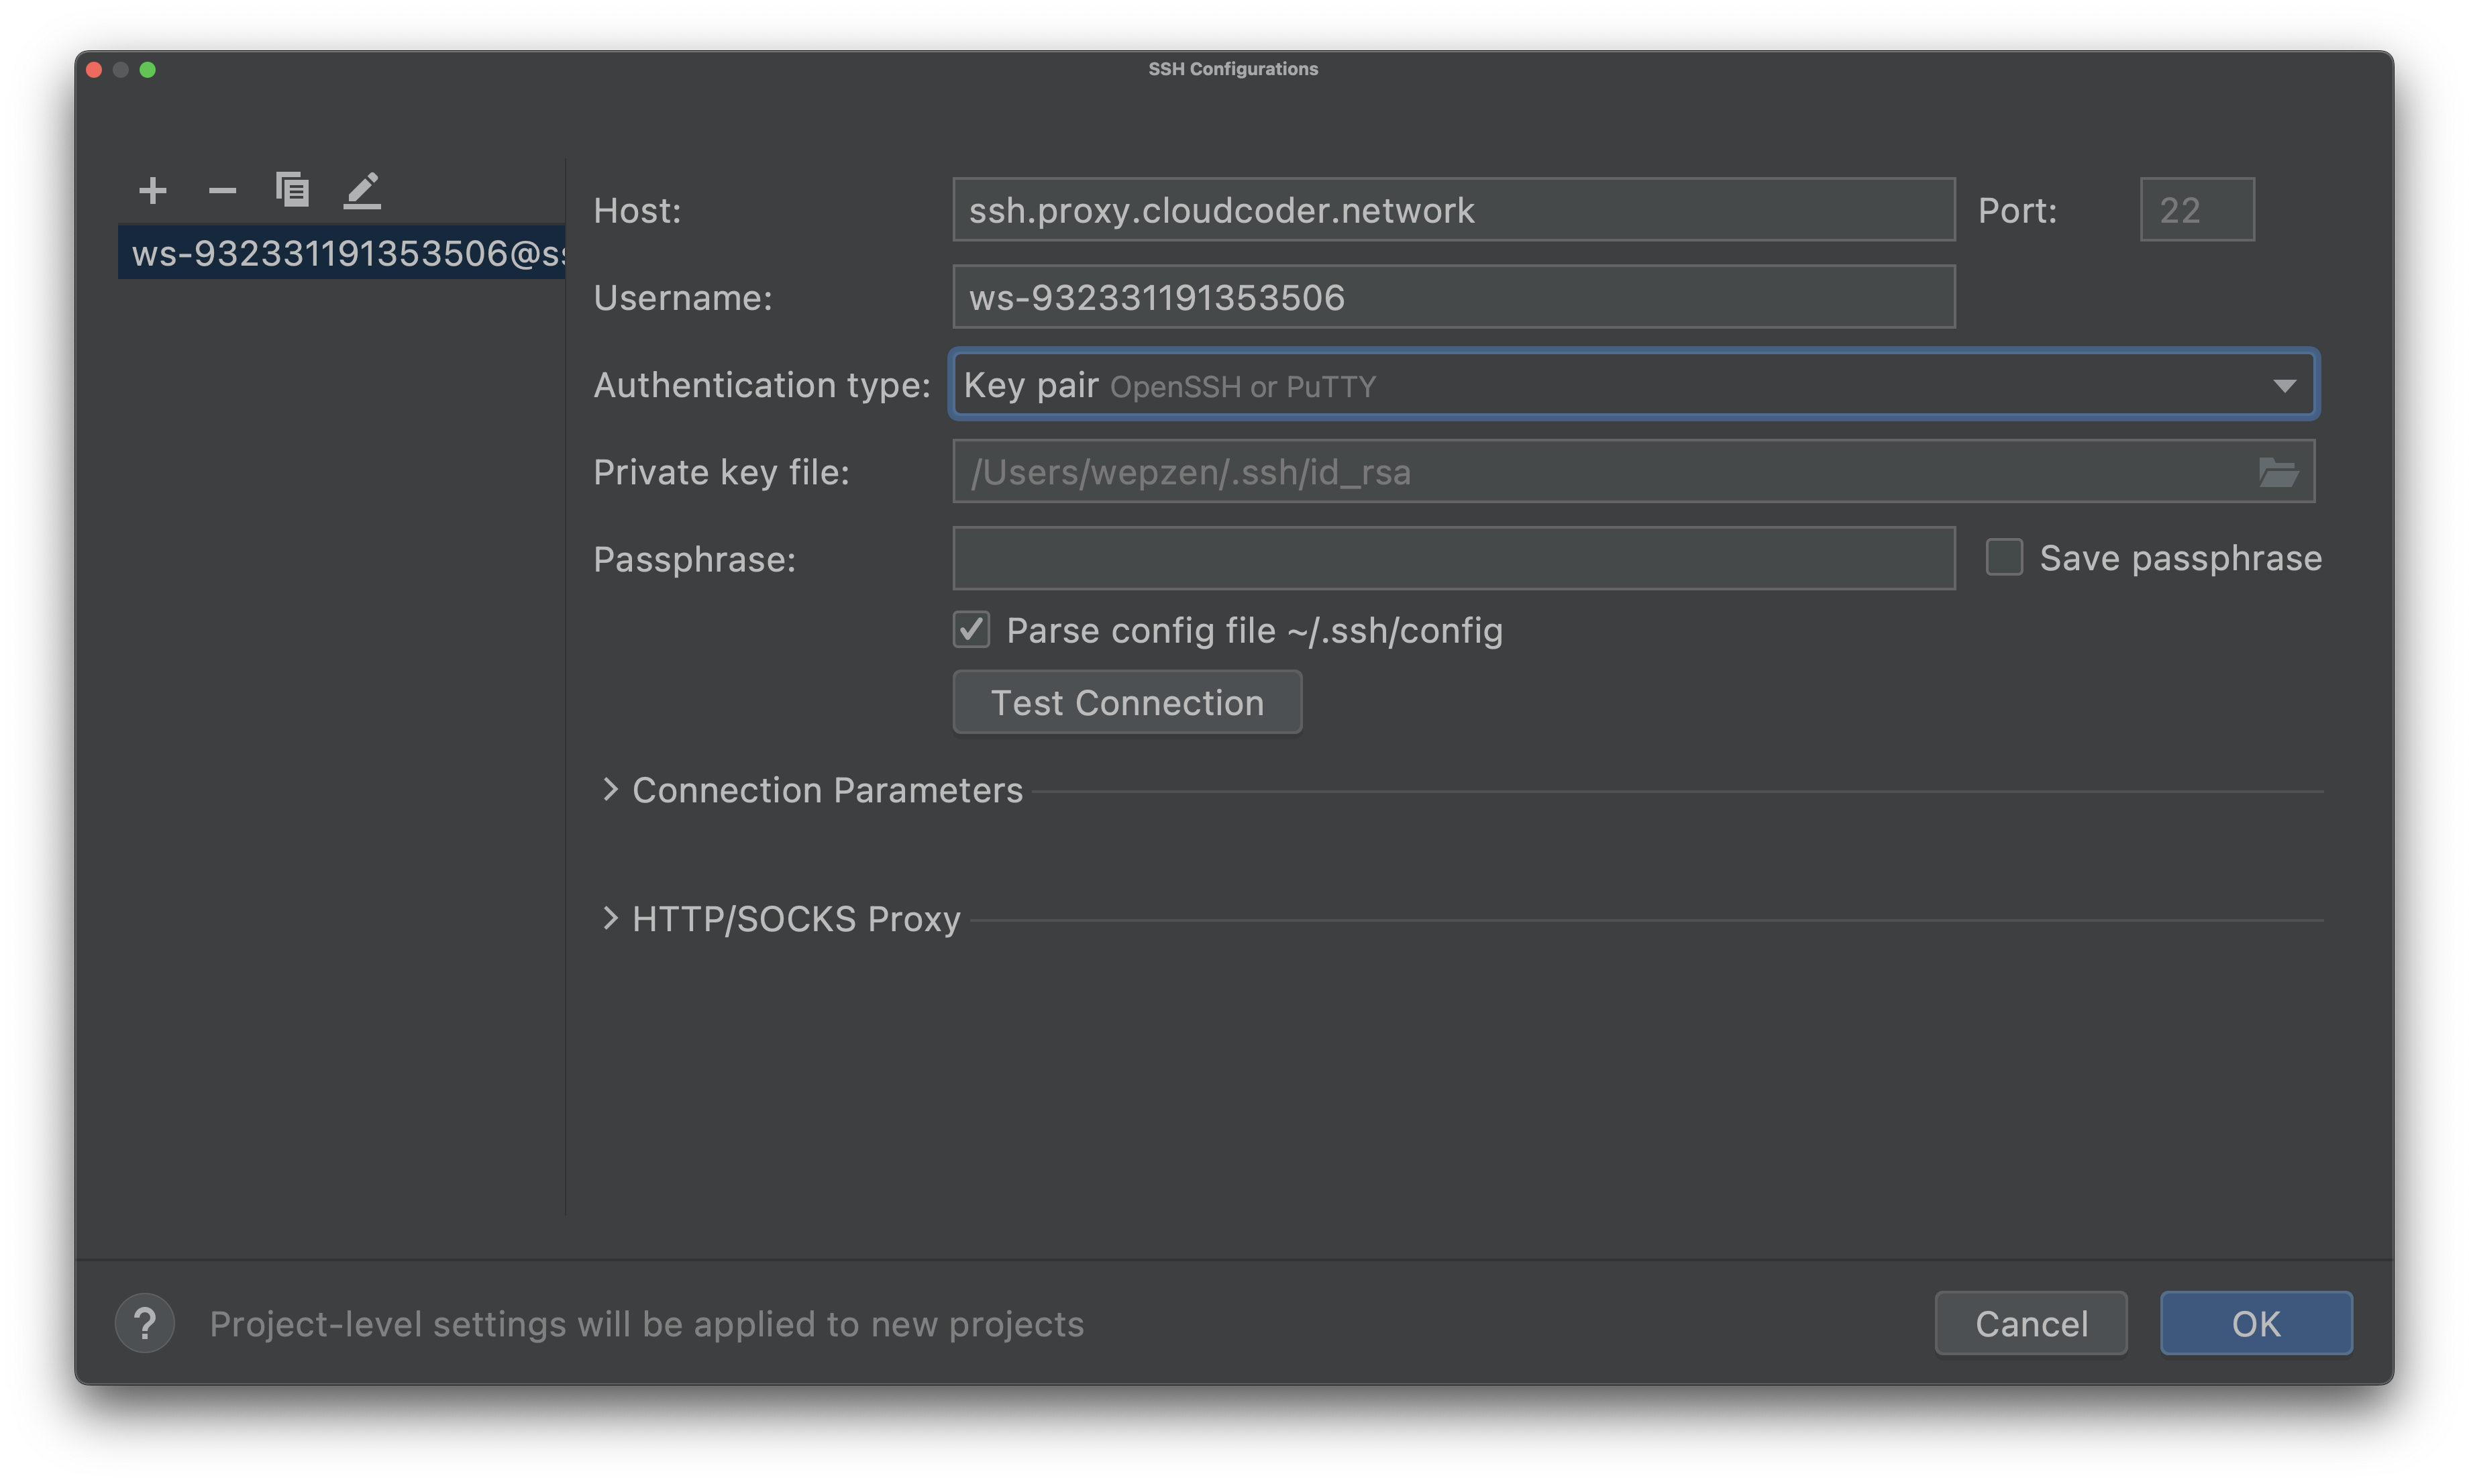Screen dimensions: 2469x1484
Task: Cancel the SSH Configurations dialog
Action: [x=2030, y=1323]
